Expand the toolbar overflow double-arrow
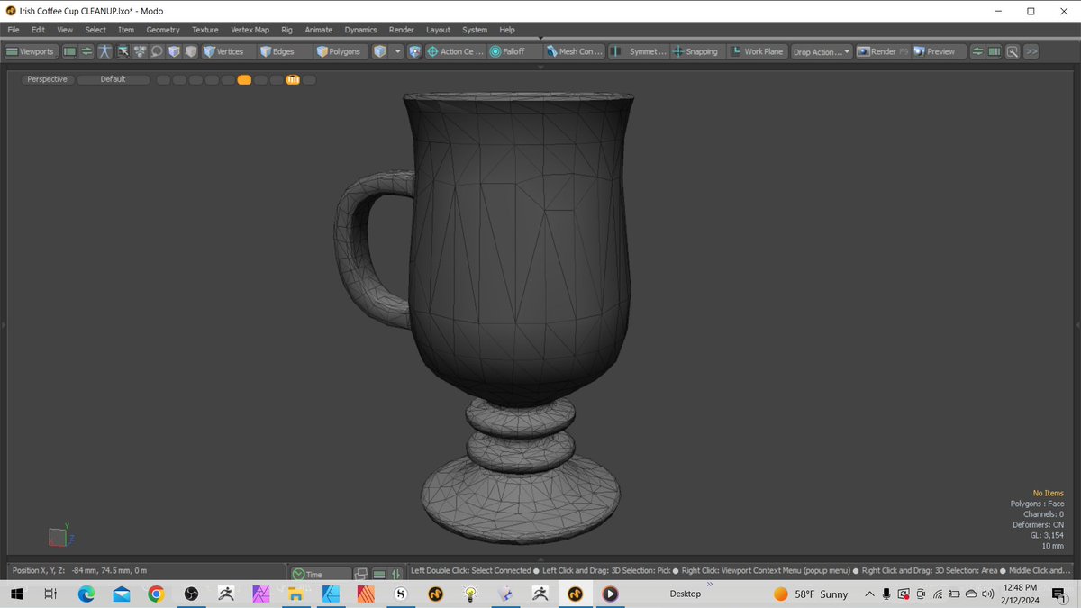Image resolution: width=1081 pixels, height=608 pixels. pyautogui.click(x=1031, y=51)
